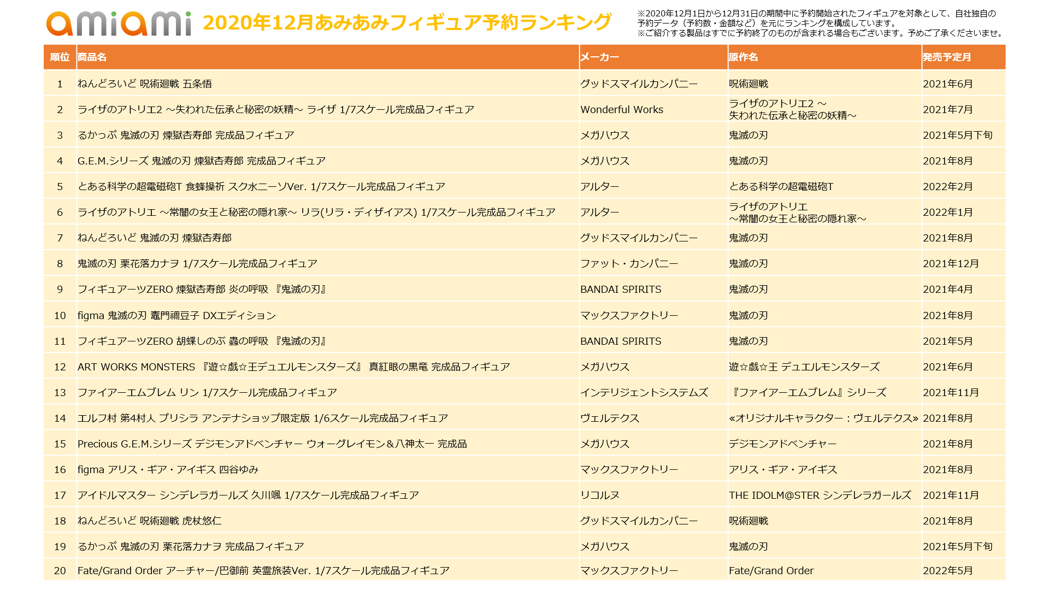Click THE IDOLM@STER シンデレラガールズ cell

pyautogui.click(x=820, y=495)
